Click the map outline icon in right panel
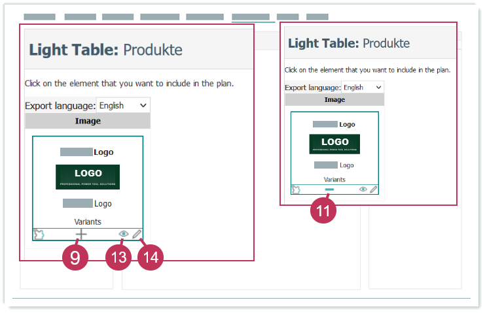This screenshot has width=485, height=313. (296, 189)
